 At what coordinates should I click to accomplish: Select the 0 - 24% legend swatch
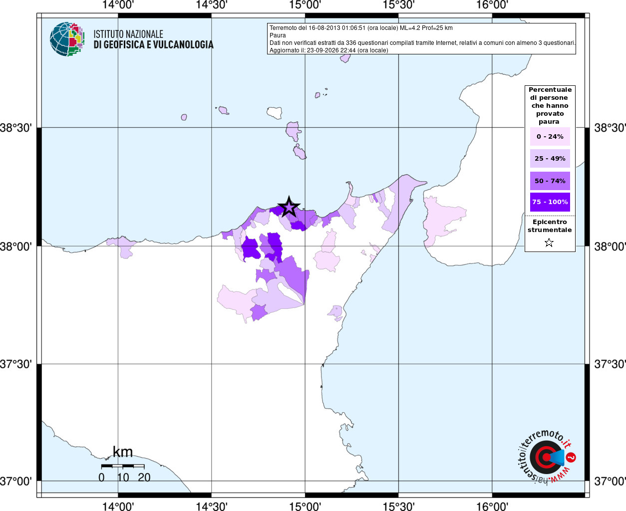coord(550,136)
